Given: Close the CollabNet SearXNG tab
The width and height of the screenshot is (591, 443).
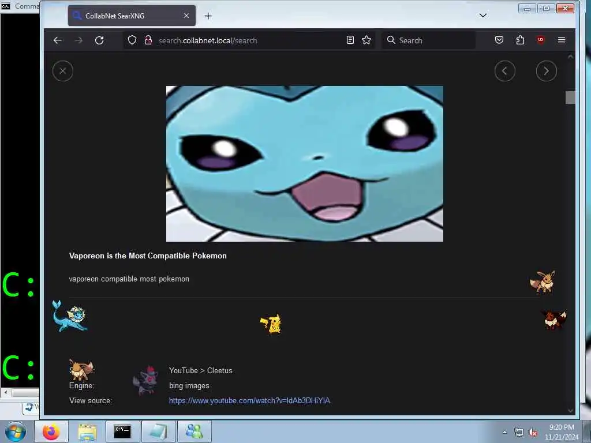Looking at the screenshot, I should coord(186,16).
